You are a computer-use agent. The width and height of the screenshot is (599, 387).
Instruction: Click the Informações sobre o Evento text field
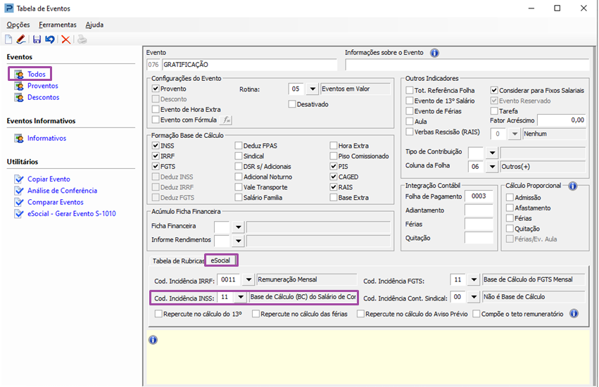[x=467, y=65]
